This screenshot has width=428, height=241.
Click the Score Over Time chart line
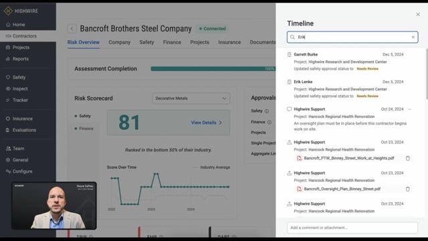coord(170,189)
